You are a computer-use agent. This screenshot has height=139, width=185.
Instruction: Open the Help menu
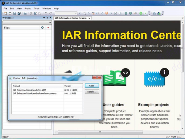point(56,9)
